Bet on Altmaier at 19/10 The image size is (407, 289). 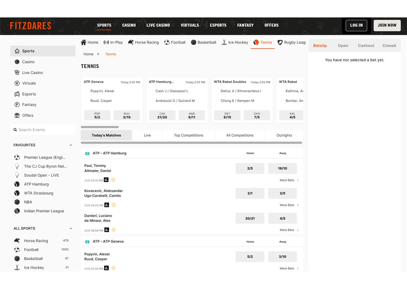pyautogui.click(x=282, y=168)
